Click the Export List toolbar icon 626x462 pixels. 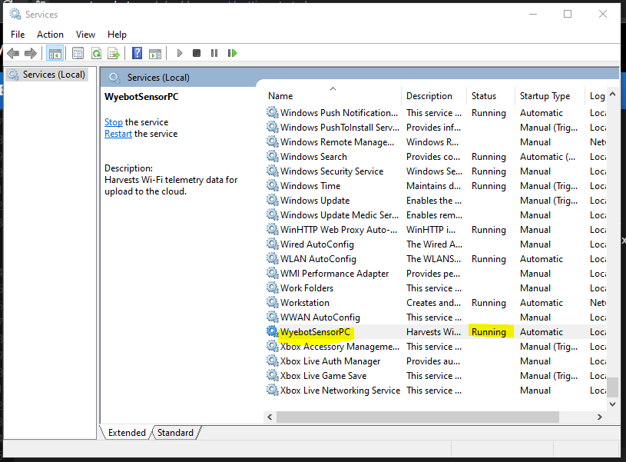pos(114,53)
